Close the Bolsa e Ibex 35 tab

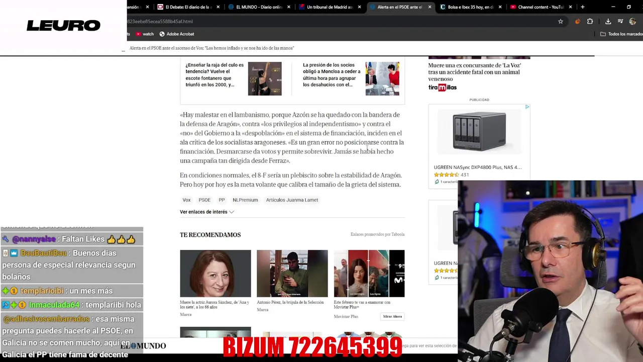click(500, 7)
